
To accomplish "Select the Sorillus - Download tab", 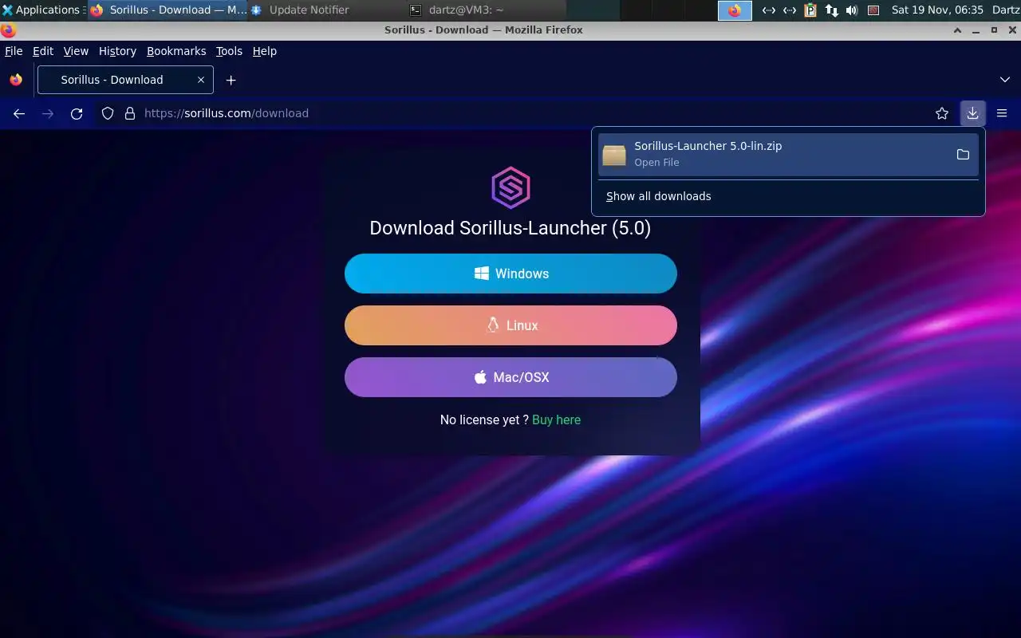I will point(125,80).
